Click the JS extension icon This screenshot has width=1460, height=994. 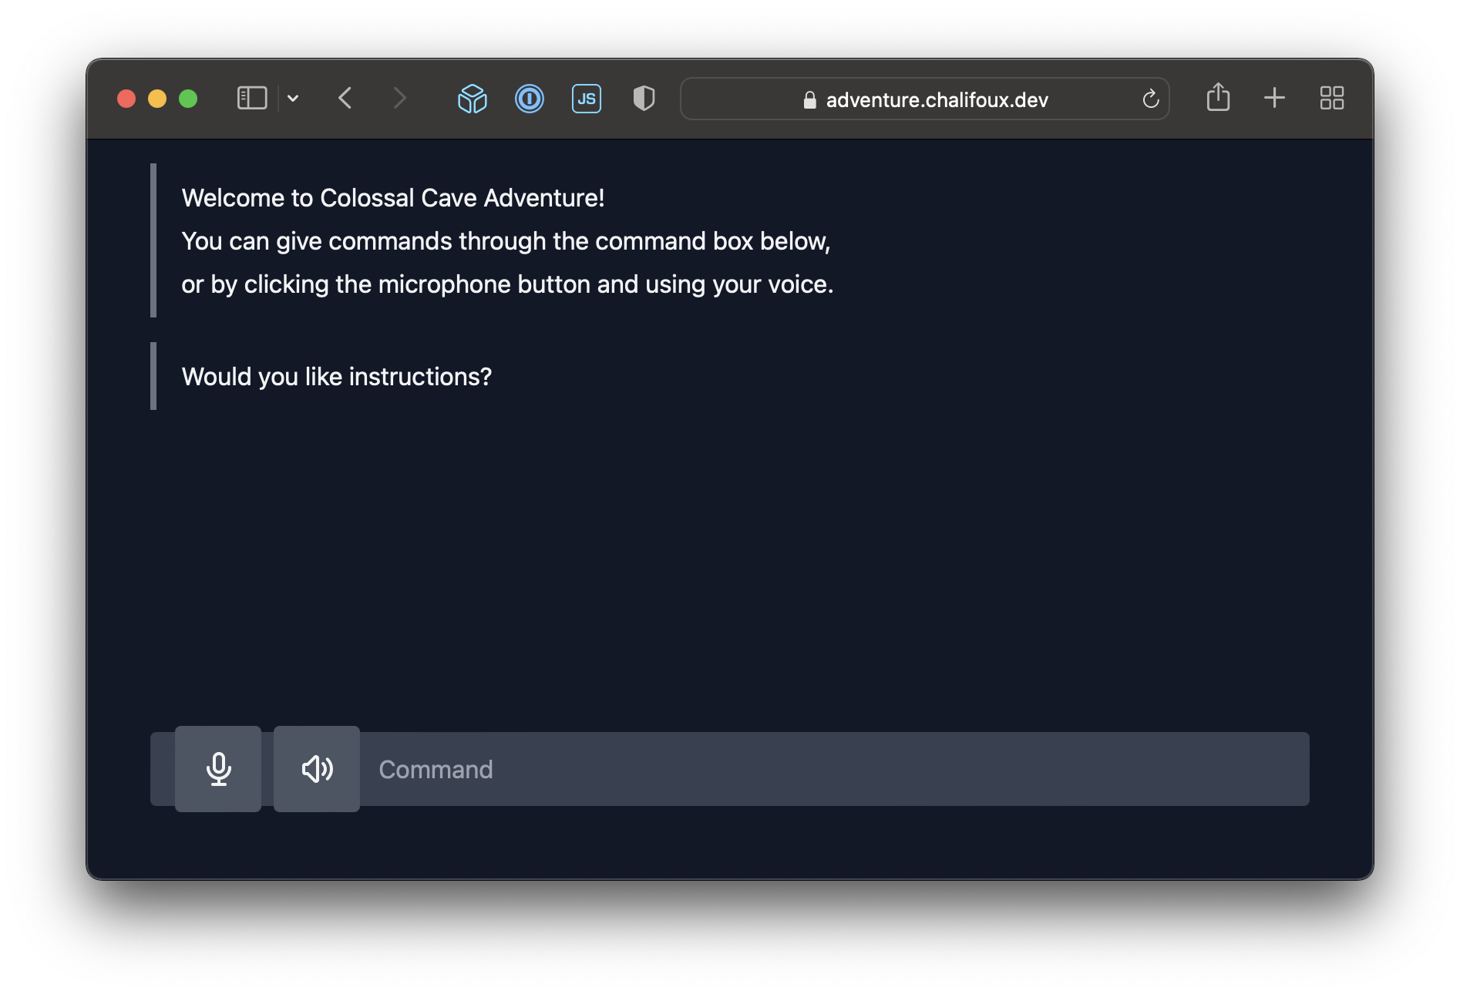tap(587, 99)
